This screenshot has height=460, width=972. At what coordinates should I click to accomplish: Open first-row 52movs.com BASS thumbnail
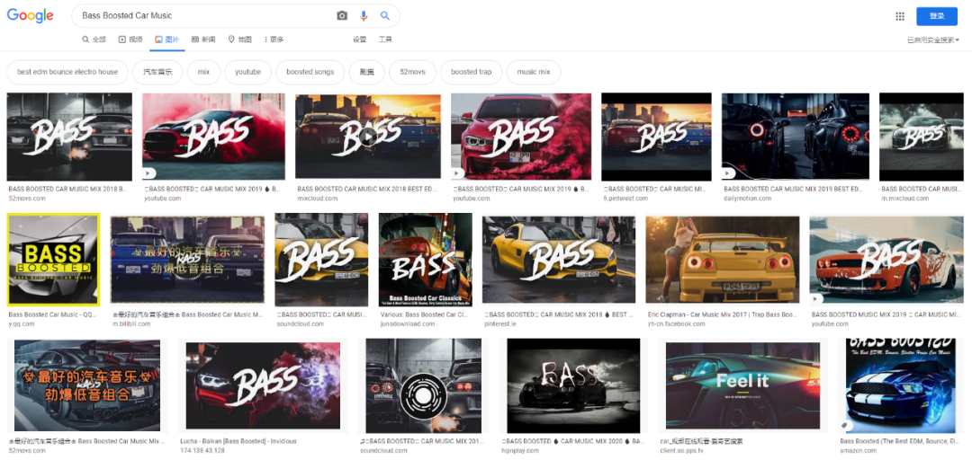[x=69, y=137]
